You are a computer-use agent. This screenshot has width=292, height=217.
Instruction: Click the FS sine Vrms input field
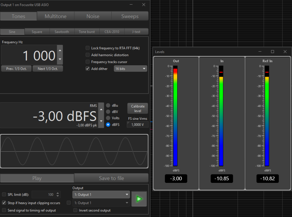(x=138, y=124)
